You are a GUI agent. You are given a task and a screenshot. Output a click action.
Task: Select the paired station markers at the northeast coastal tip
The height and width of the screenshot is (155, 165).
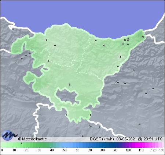[x=143, y=37]
